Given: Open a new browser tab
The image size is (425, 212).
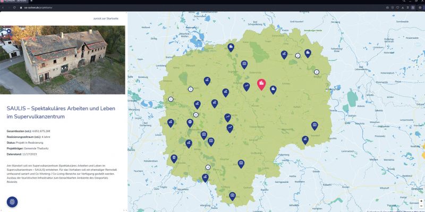Looking at the screenshot, I should point(31,2).
